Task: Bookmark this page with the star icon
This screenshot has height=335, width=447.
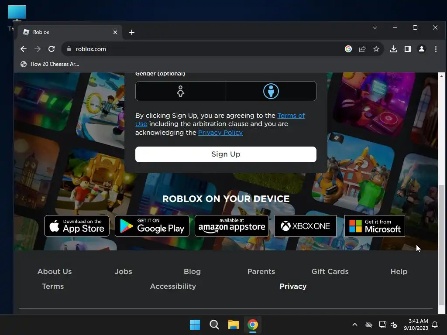Action: tap(376, 49)
